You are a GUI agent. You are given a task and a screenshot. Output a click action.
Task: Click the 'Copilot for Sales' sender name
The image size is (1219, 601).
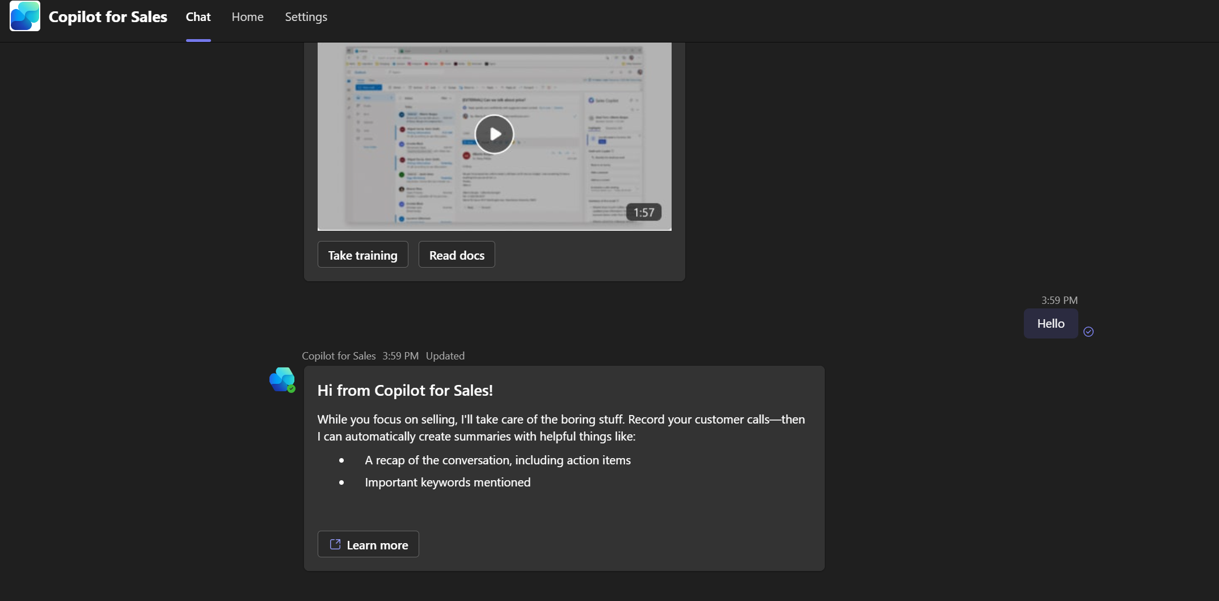pyautogui.click(x=339, y=356)
